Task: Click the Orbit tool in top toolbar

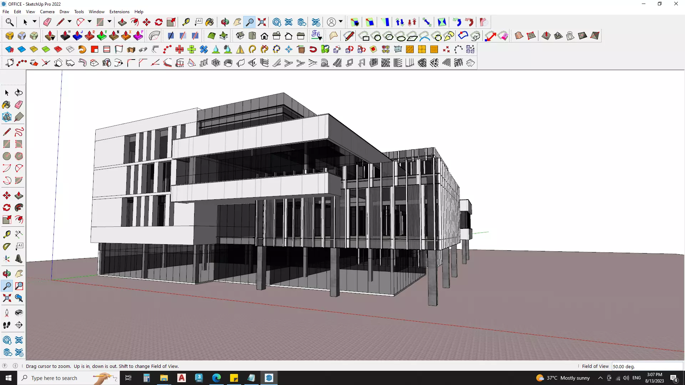Action: pyautogui.click(x=225, y=22)
